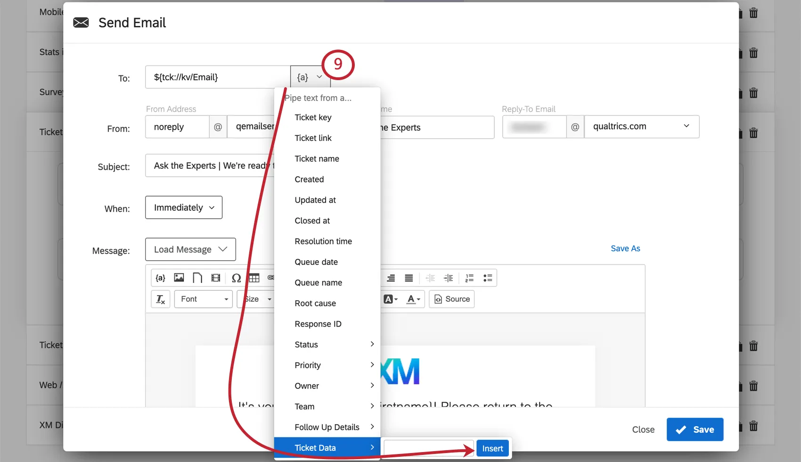Open the Load Message dropdown
The height and width of the screenshot is (462, 801).
click(x=190, y=249)
